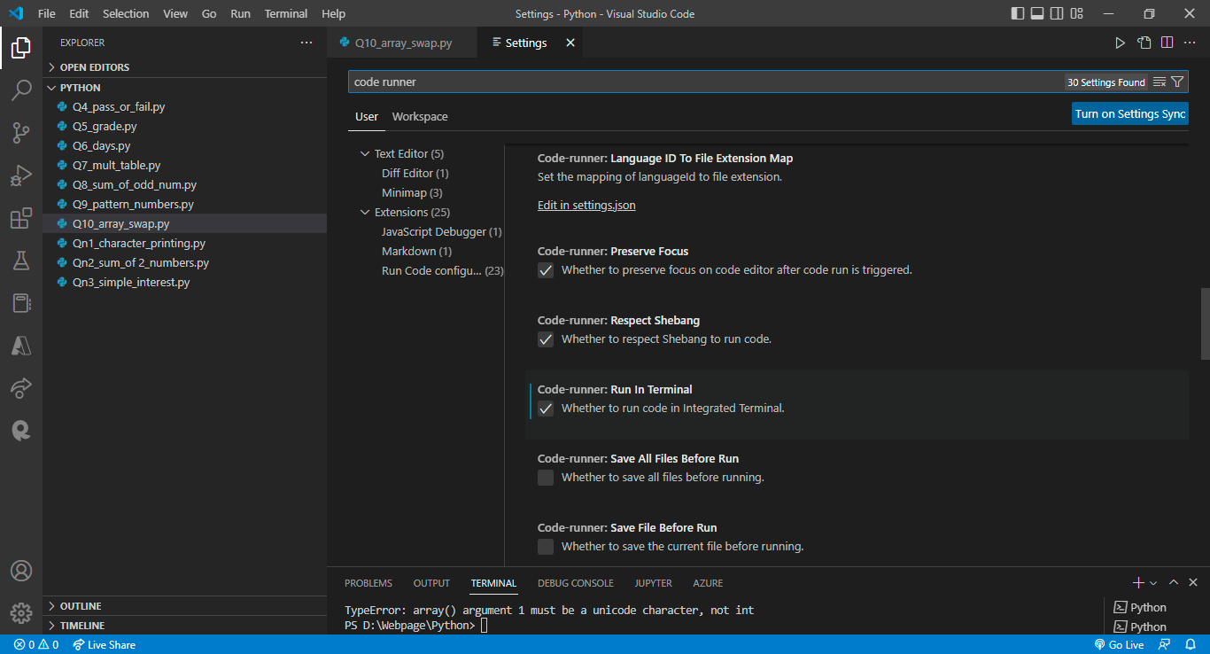Uncheck the Respect Shebang setting
This screenshot has width=1210, height=654.
[546, 339]
